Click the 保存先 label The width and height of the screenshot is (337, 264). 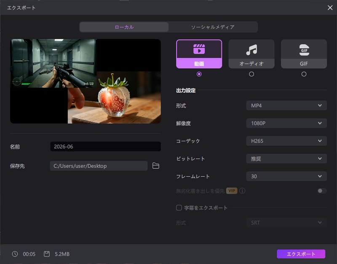click(17, 166)
